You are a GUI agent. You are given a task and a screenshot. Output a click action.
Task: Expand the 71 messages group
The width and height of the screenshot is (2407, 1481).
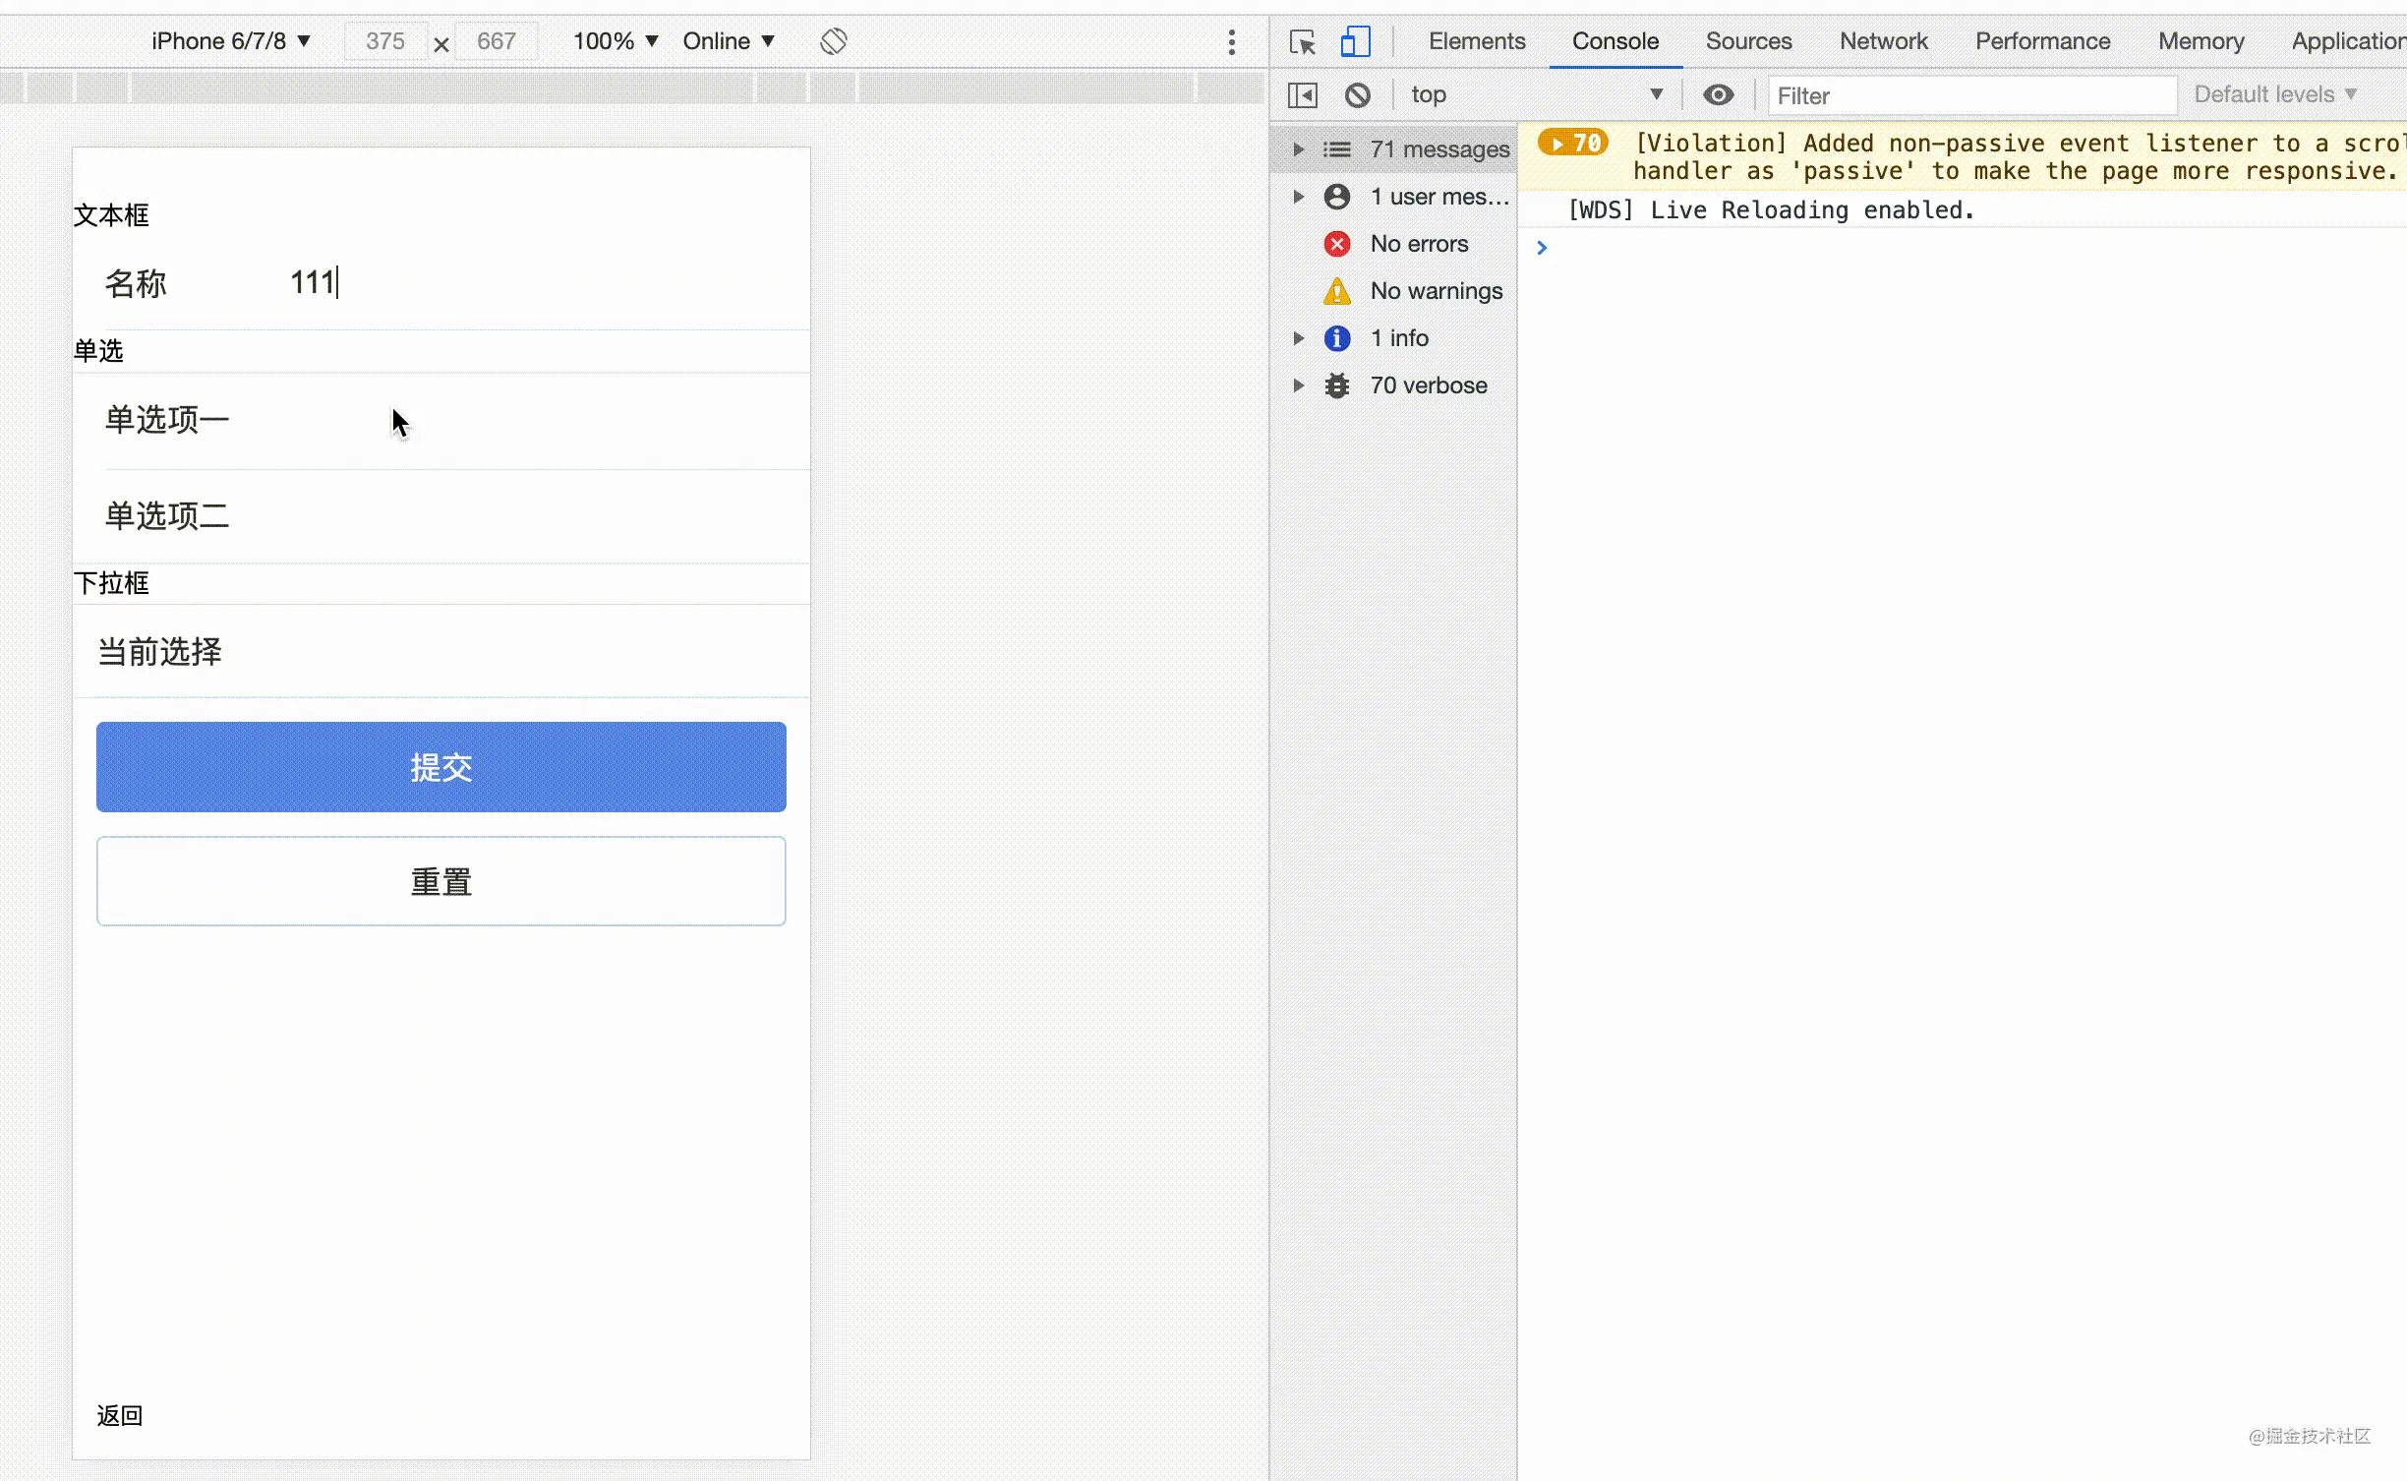(x=1299, y=149)
